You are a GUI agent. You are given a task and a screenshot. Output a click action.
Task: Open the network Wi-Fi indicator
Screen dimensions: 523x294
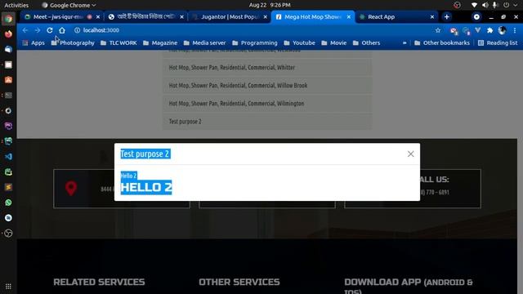pyautogui.click(x=474, y=5)
